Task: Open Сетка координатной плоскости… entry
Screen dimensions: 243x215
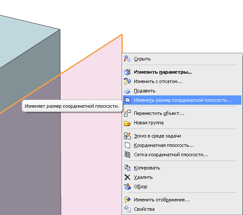Action: click(x=182, y=155)
